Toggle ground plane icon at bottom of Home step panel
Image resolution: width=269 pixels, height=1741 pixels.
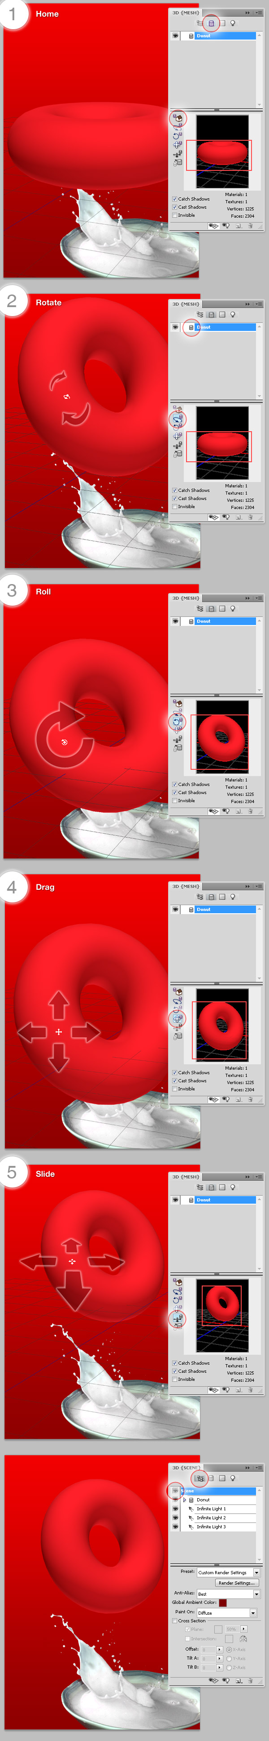pos(214,227)
